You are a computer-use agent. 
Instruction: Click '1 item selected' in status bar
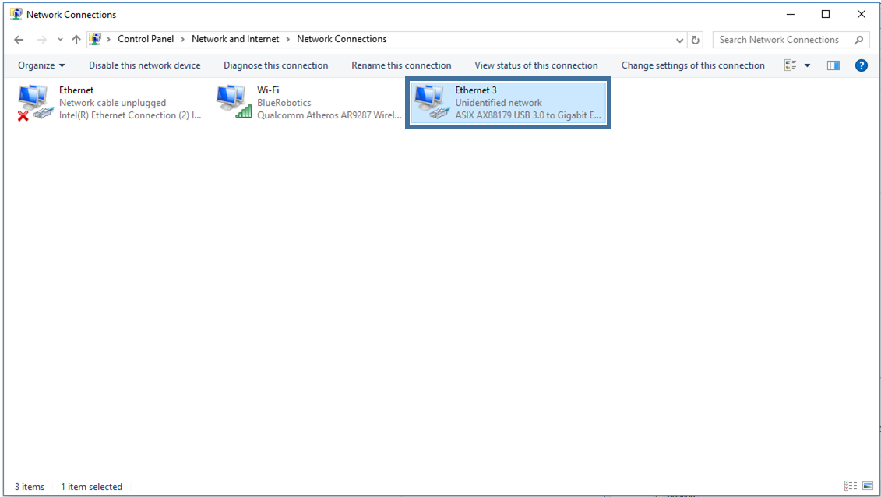point(92,487)
